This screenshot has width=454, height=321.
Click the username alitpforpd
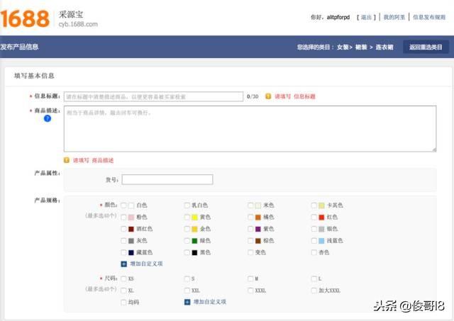338,17
